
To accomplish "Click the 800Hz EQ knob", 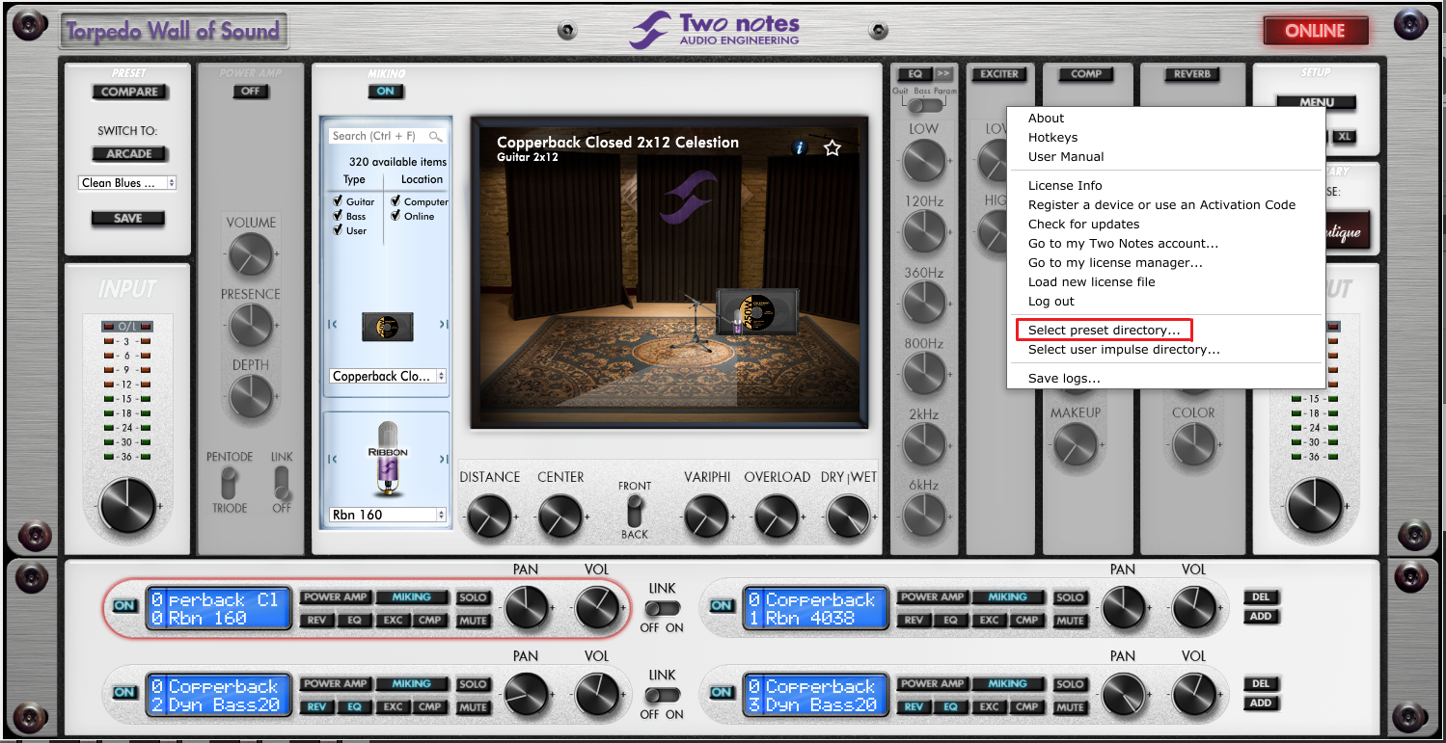I will [924, 374].
